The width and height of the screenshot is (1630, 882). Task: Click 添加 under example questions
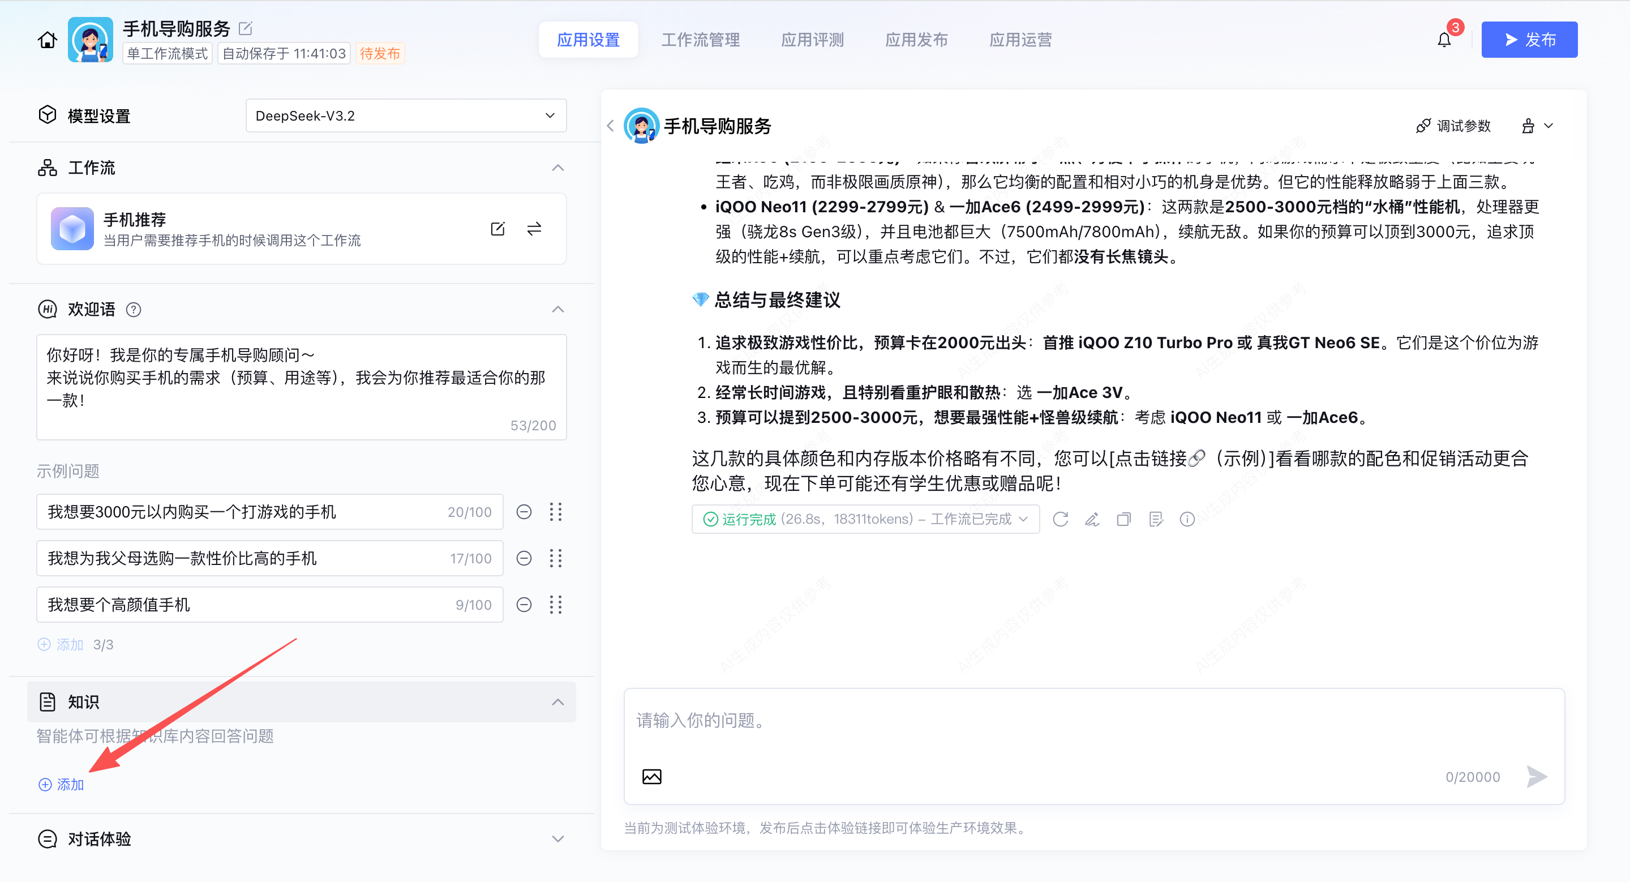click(x=61, y=644)
